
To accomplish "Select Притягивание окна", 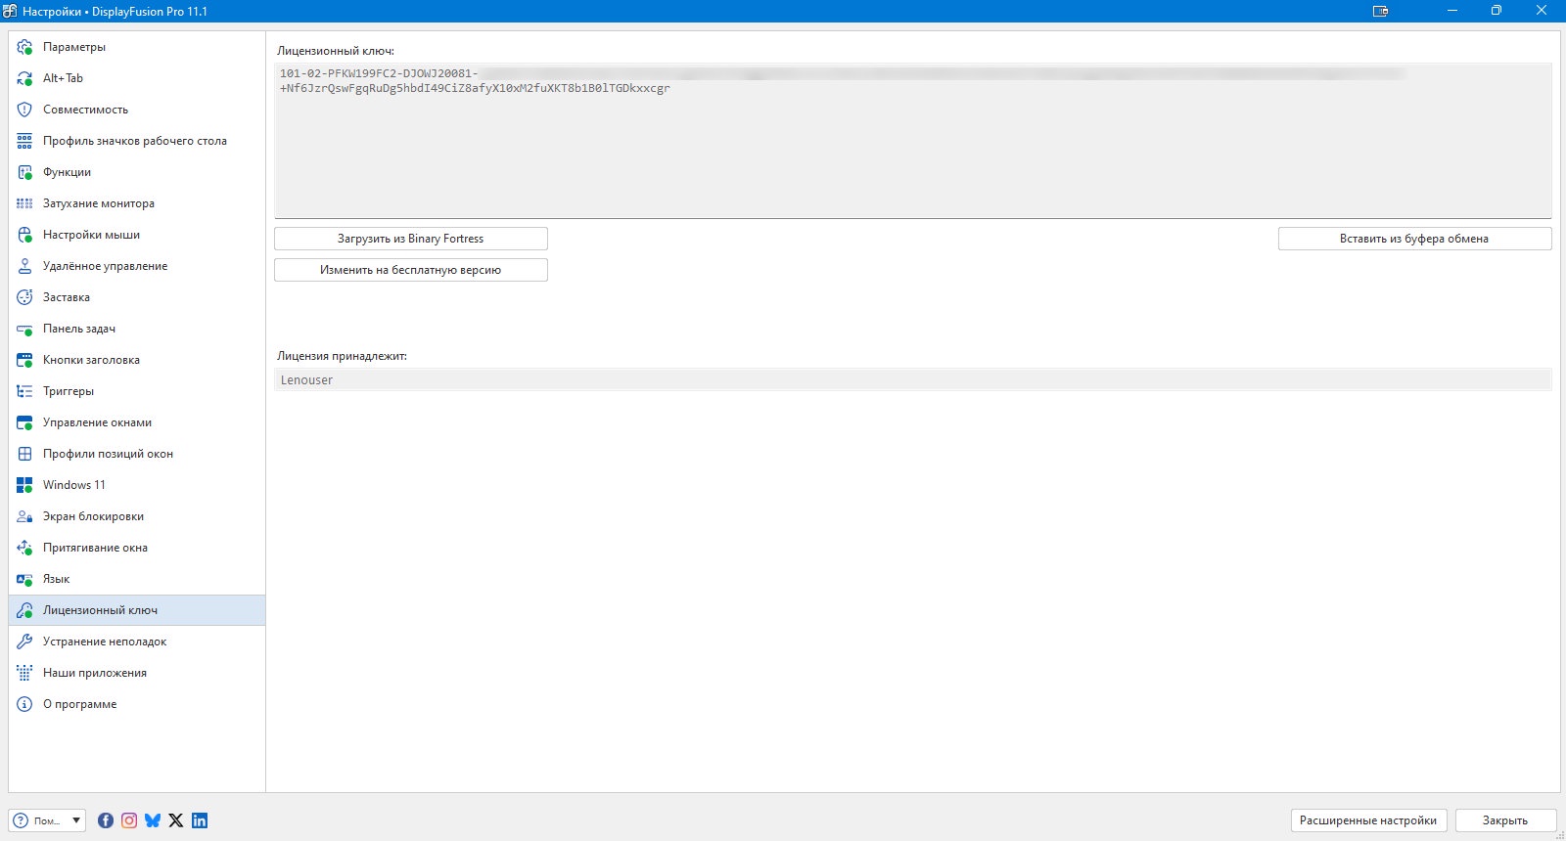I will (137, 548).
